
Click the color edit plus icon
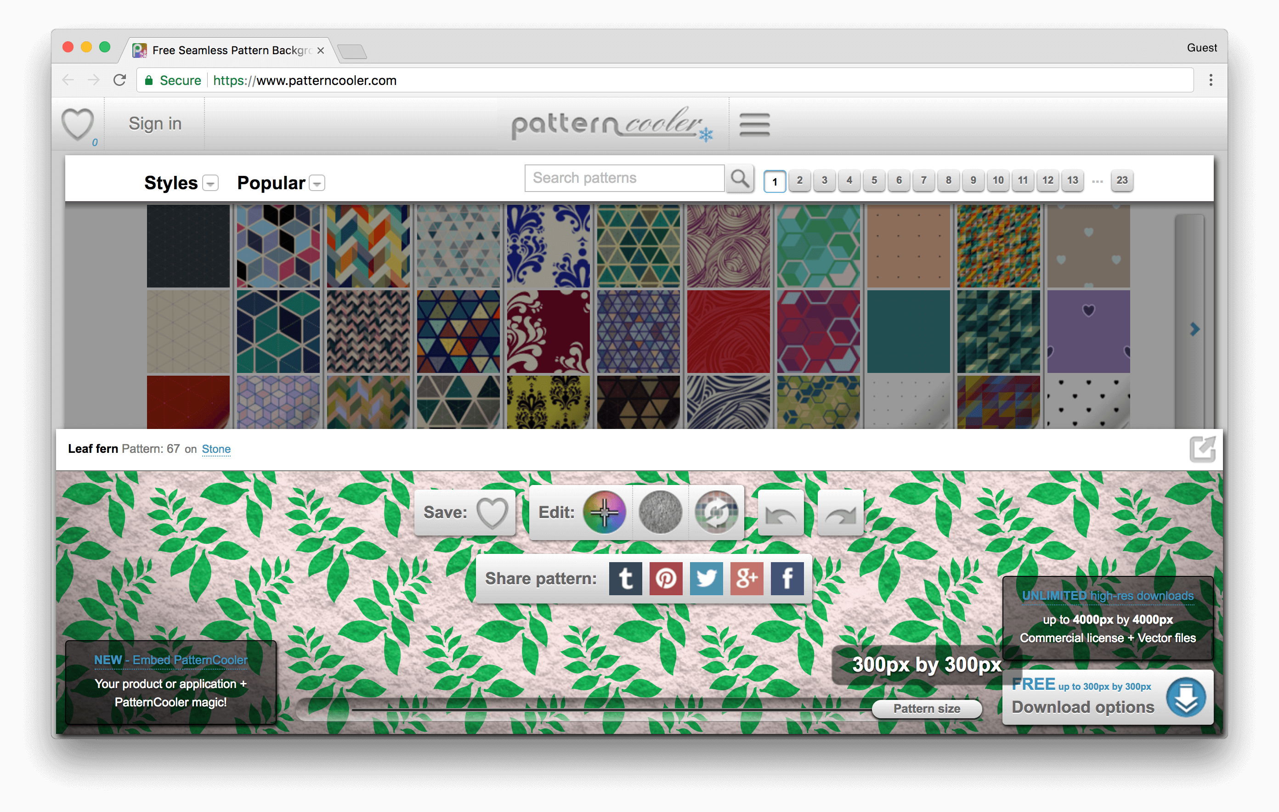(x=605, y=511)
